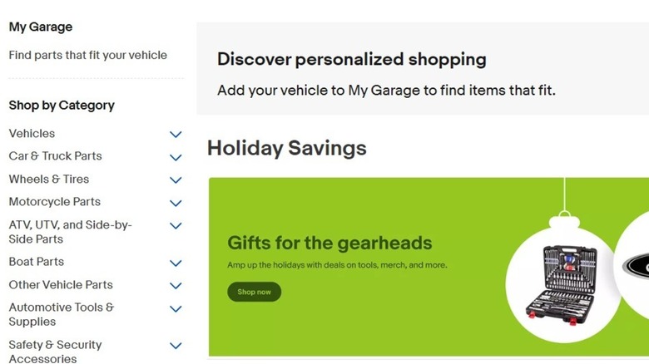Open the Car & Truck Parts link
Screen dimensions: 649x364
point(55,155)
